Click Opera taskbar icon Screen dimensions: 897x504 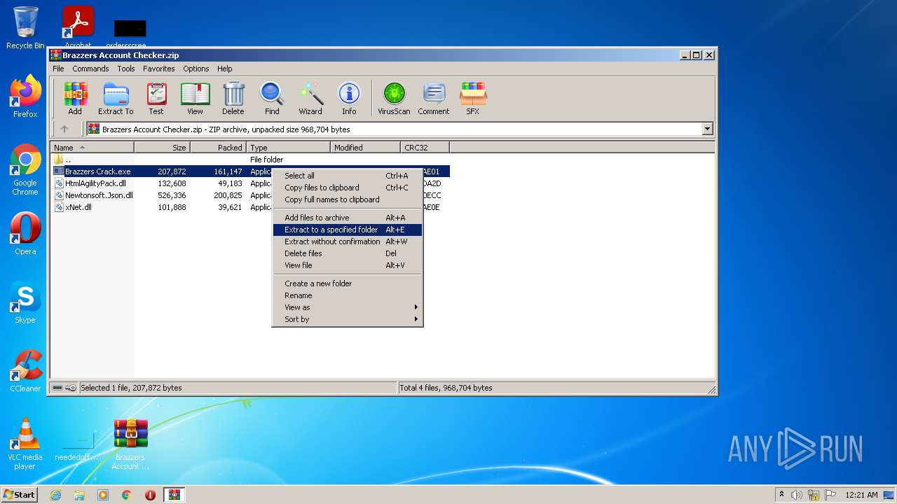point(150,495)
